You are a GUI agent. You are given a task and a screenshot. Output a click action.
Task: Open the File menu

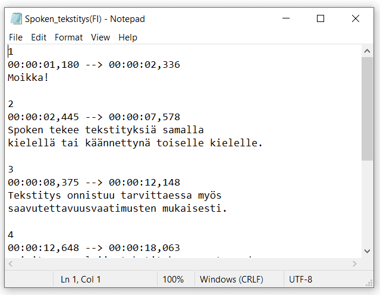[x=15, y=37]
